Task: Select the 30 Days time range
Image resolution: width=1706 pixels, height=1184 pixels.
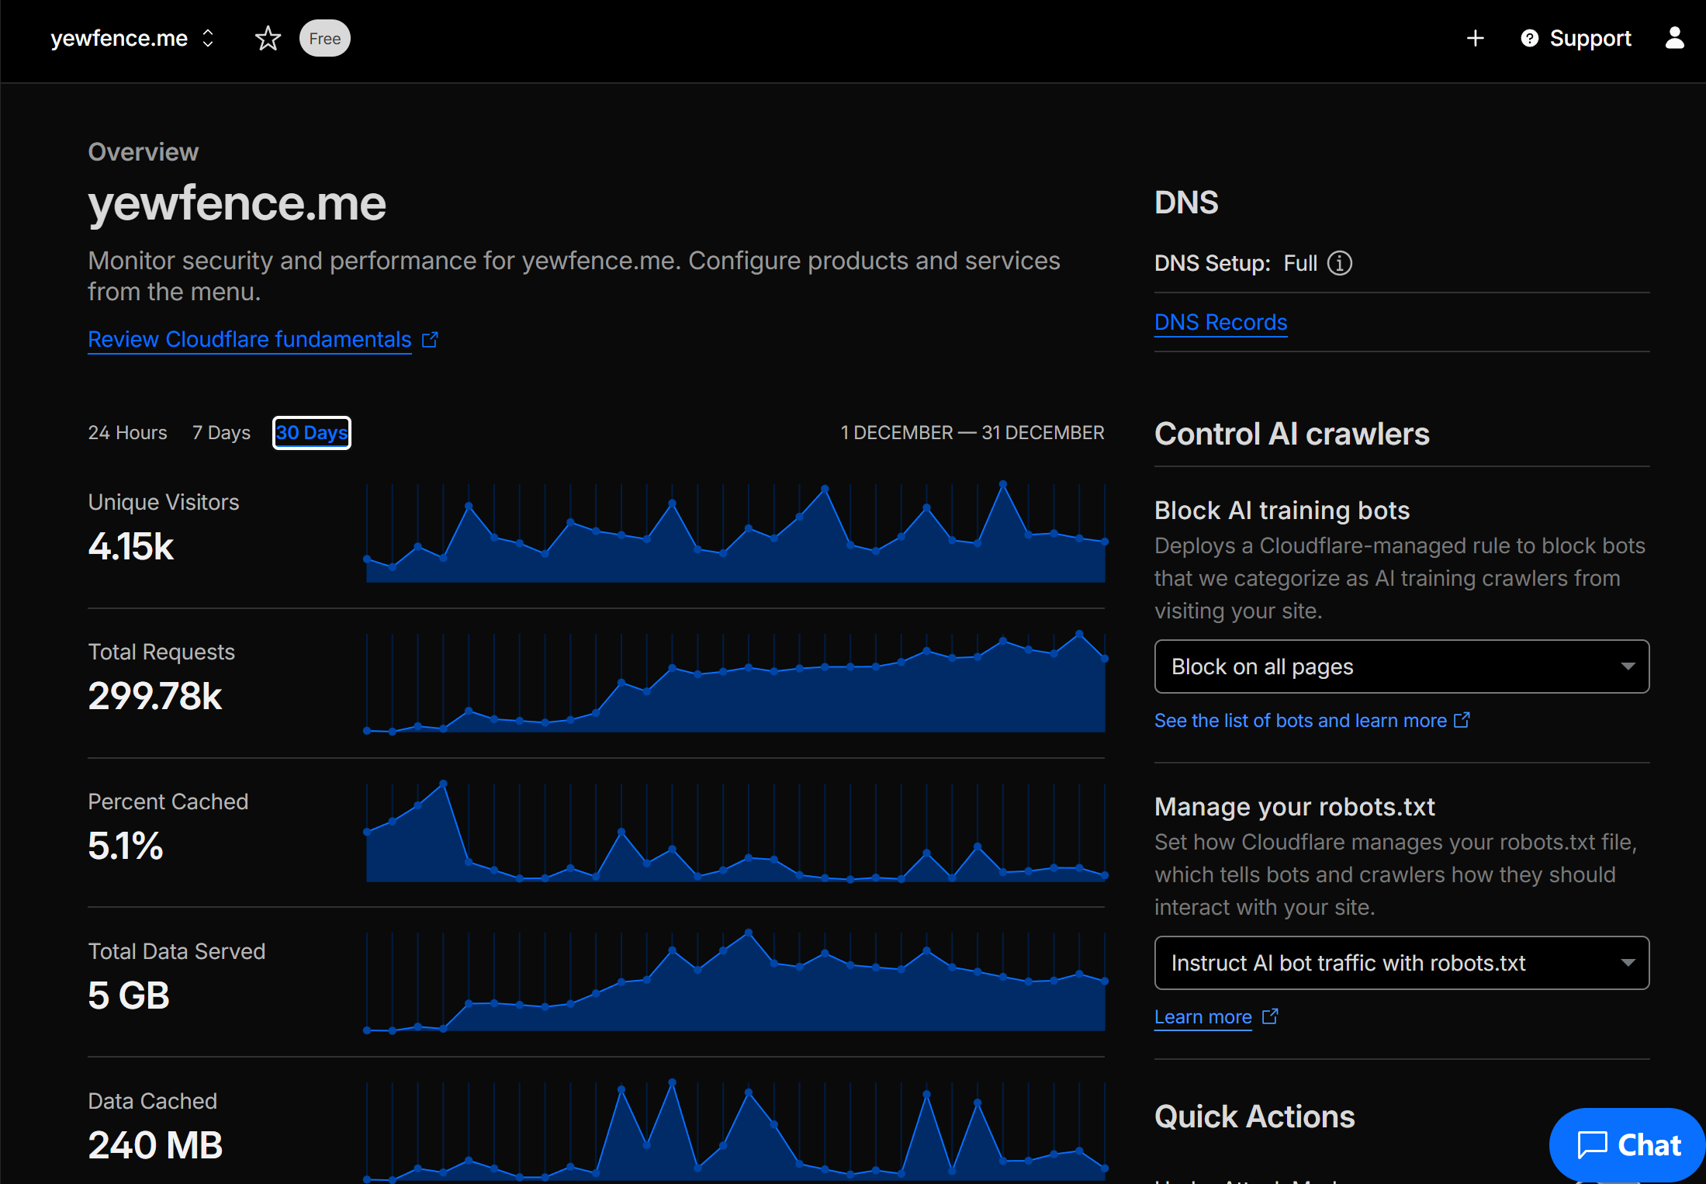Action: tap(311, 432)
